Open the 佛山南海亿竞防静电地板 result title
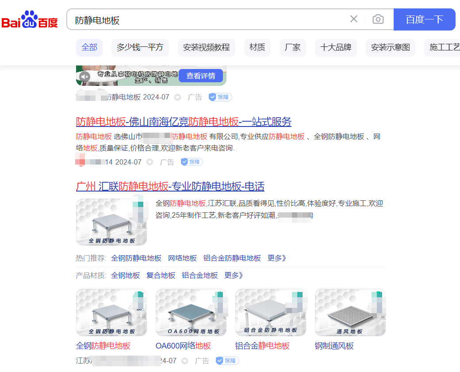The image size is (460, 372). click(x=184, y=122)
